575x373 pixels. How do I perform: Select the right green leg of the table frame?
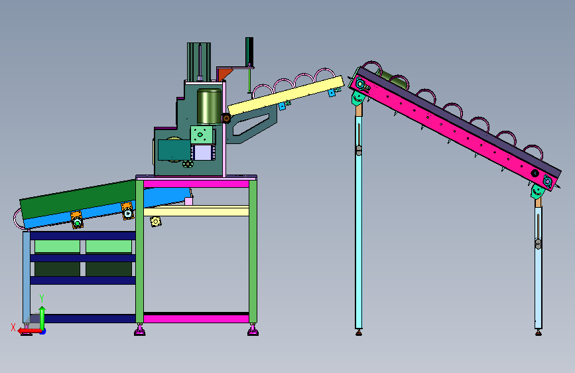[x=253, y=252]
